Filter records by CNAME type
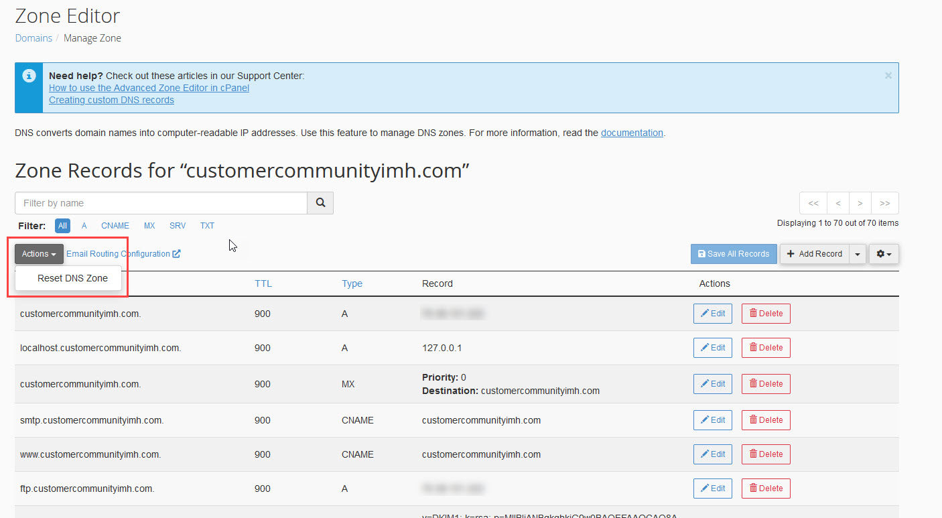This screenshot has width=942, height=518. point(115,226)
